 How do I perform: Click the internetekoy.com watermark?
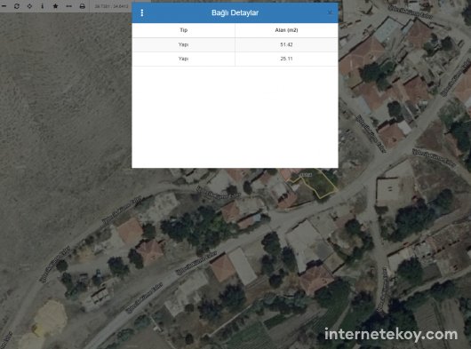coord(391,335)
